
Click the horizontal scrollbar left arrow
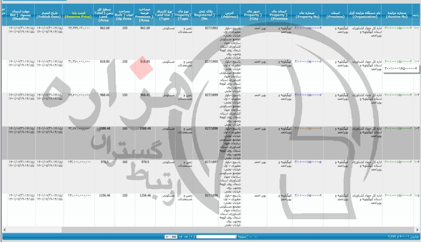click(x=4, y=230)
